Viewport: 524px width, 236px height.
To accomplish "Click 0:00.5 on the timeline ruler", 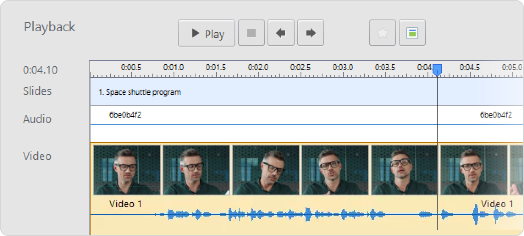I will [131, 67].
